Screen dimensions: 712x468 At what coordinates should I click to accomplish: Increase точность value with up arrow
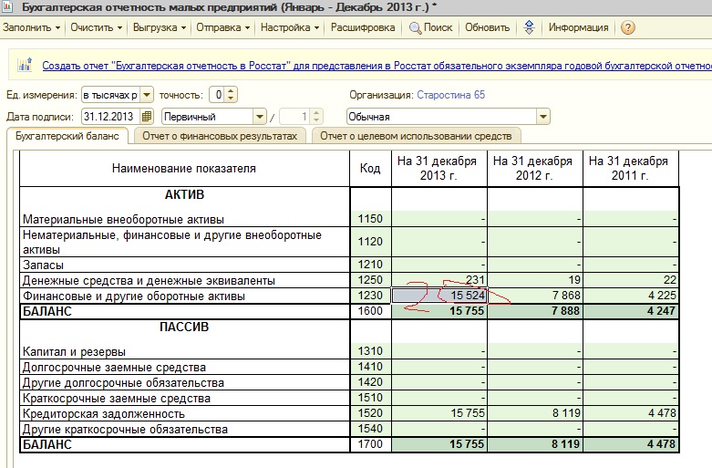tap(231, 91)
